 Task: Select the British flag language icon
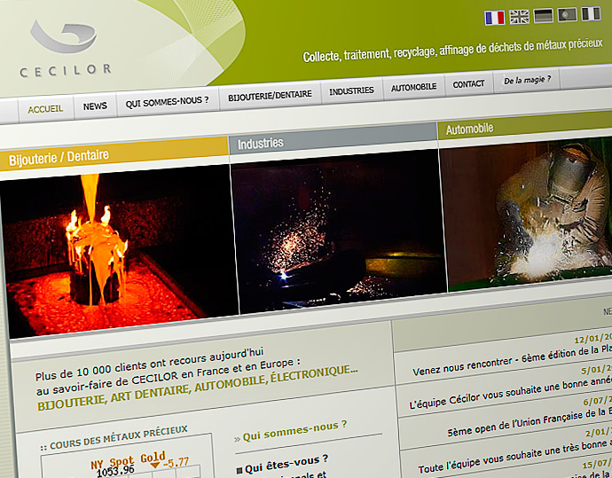[x=520, y=17]
